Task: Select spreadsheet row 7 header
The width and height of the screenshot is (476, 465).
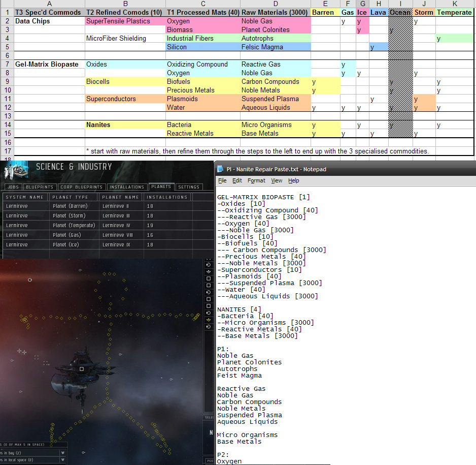Action: tap(7, 65)
